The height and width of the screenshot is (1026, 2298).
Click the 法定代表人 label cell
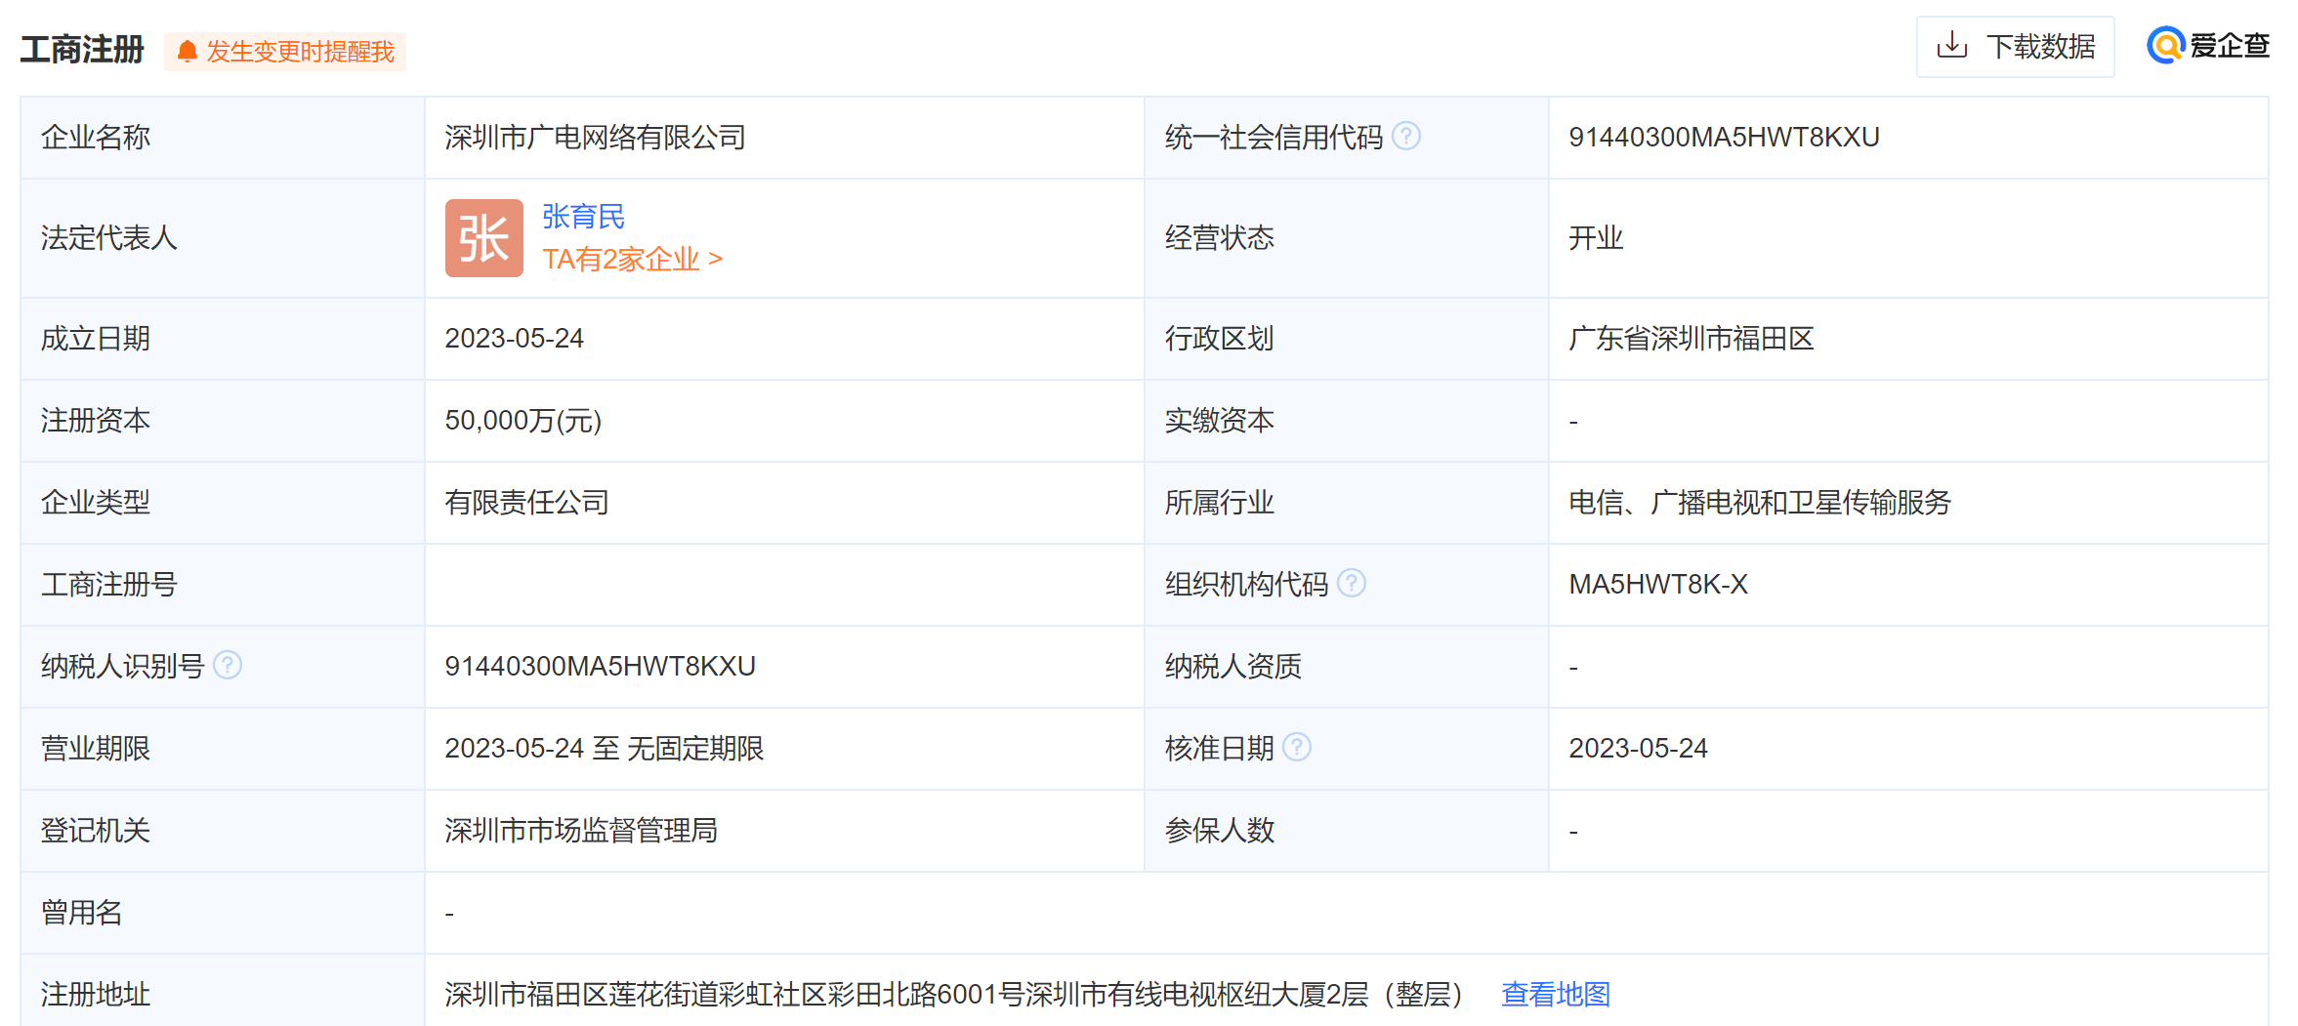[x=223, y=238]
